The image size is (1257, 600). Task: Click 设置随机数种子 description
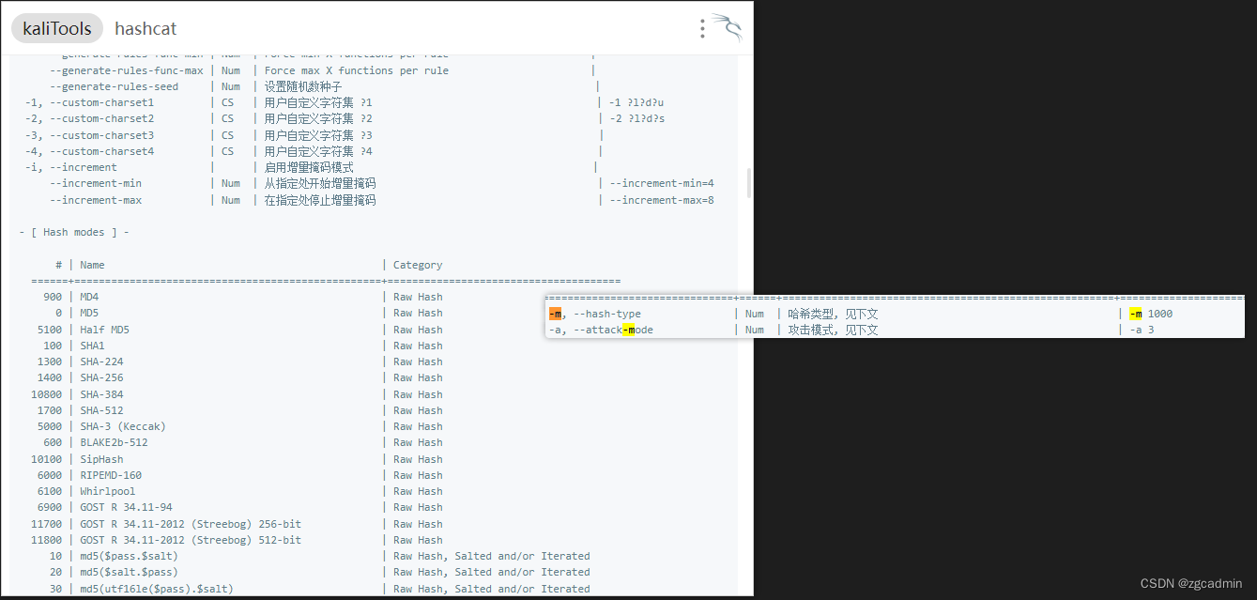pyautogui.click(x=303, y=86)
